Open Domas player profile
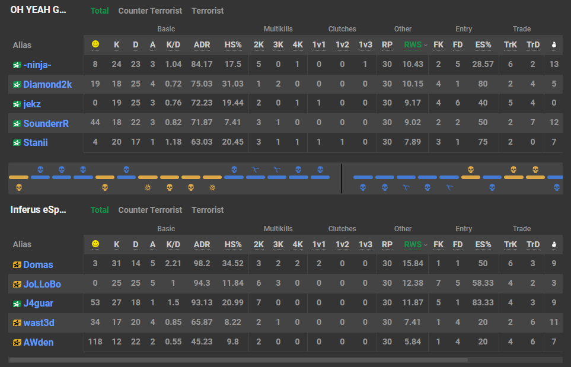The width and height of the screenshot is (571, 367). click(38, 265)
